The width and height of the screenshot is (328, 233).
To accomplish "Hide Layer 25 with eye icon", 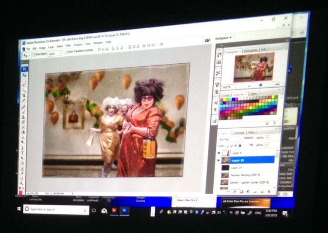I will tap(219, 161).
